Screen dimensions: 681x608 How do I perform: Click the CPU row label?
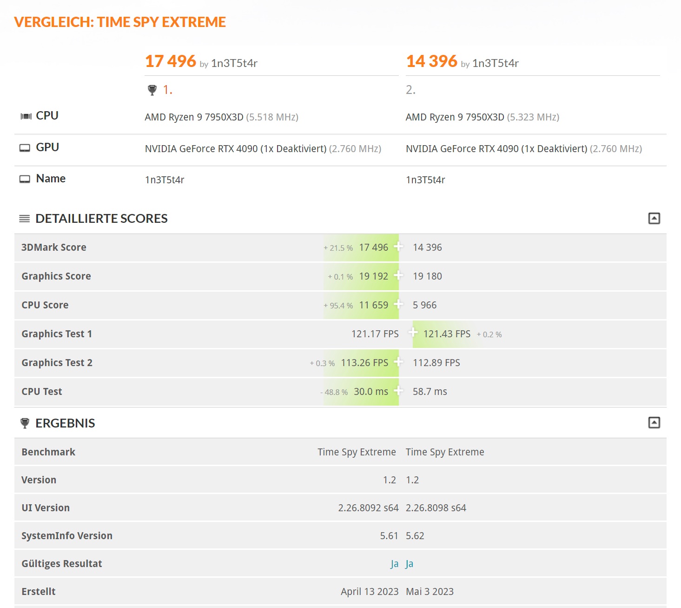click(x=47, y=116)
